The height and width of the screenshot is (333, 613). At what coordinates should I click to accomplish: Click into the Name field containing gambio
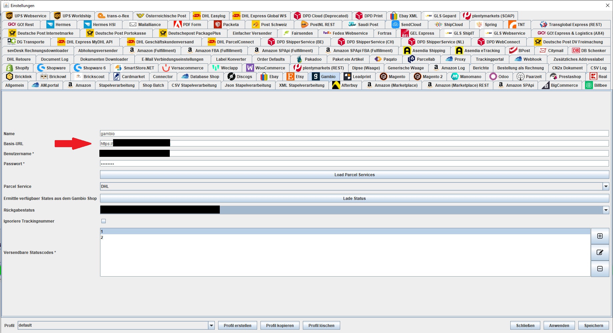[355, 133]
